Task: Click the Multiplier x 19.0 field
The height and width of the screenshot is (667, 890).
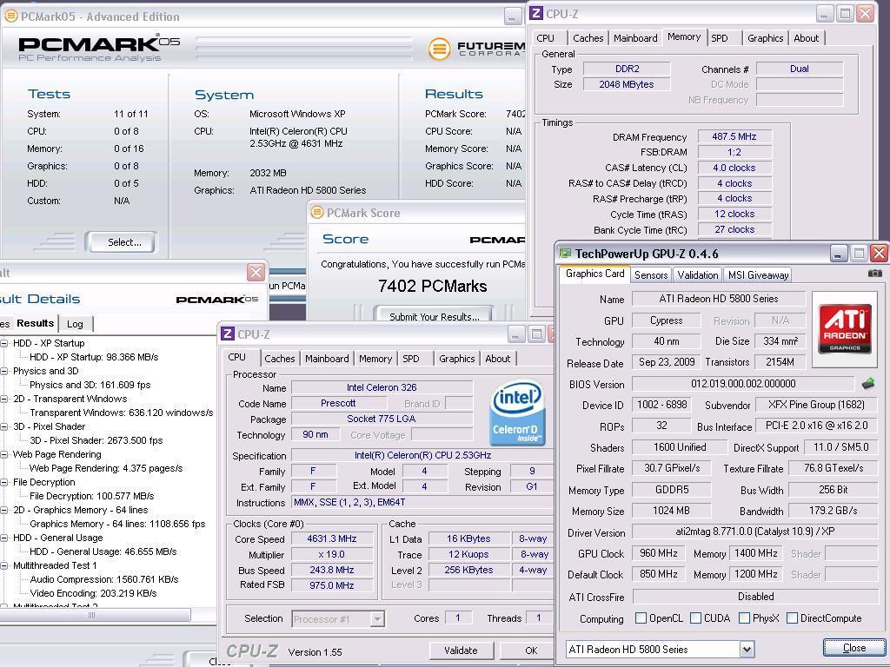Action: pos(331,554)
